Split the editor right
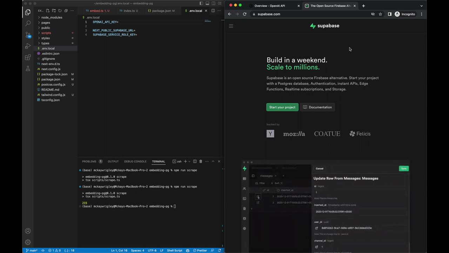This screenshot has width=449, height=253. coord(213,11)
